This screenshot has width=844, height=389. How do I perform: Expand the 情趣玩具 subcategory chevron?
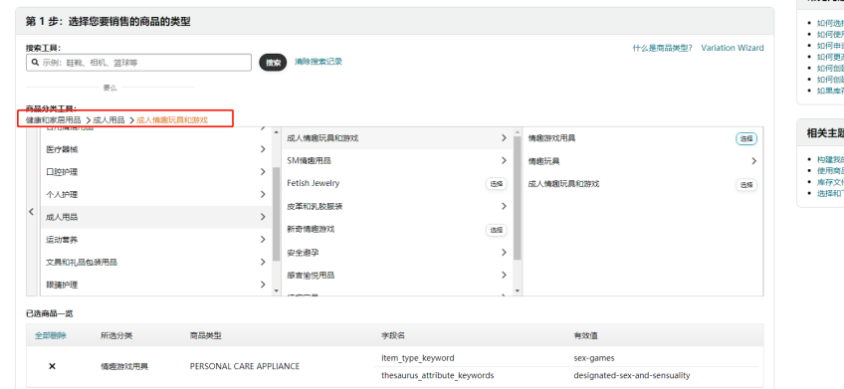point(753,161)
